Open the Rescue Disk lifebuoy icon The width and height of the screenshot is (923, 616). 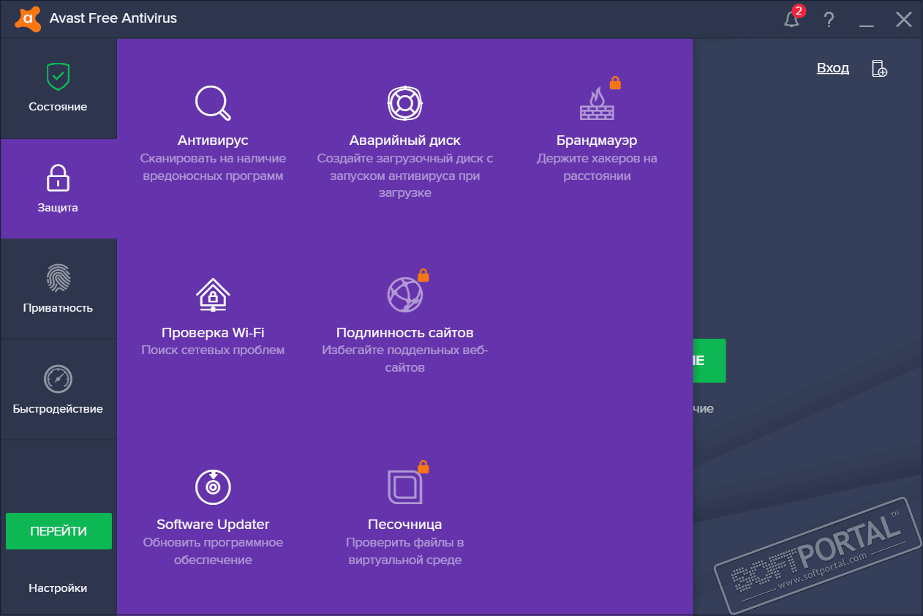coord(404,102)
